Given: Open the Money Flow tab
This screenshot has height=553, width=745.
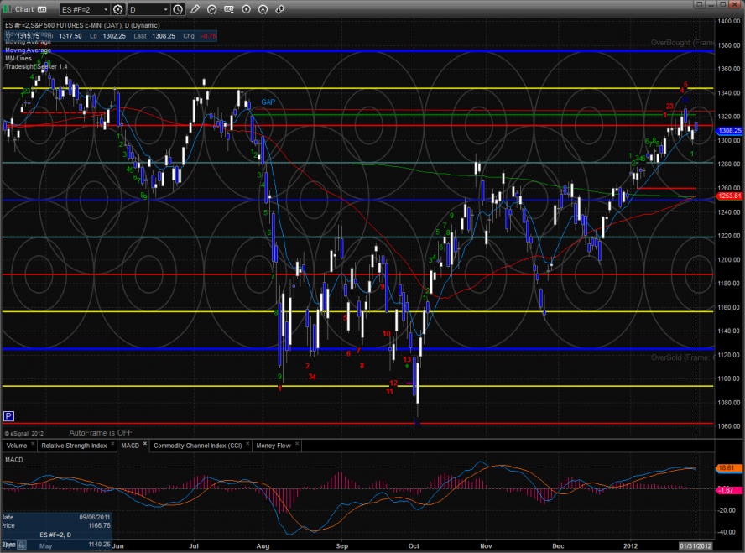Looking at the screenshot, I should [274, 446].
